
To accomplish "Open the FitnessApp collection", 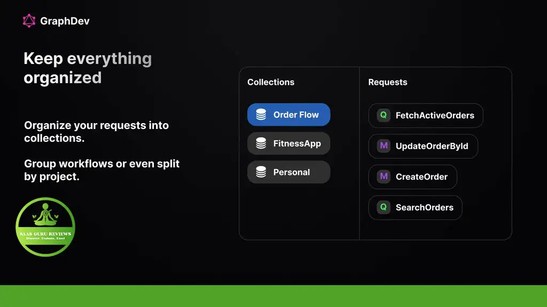I will [289, 143].
